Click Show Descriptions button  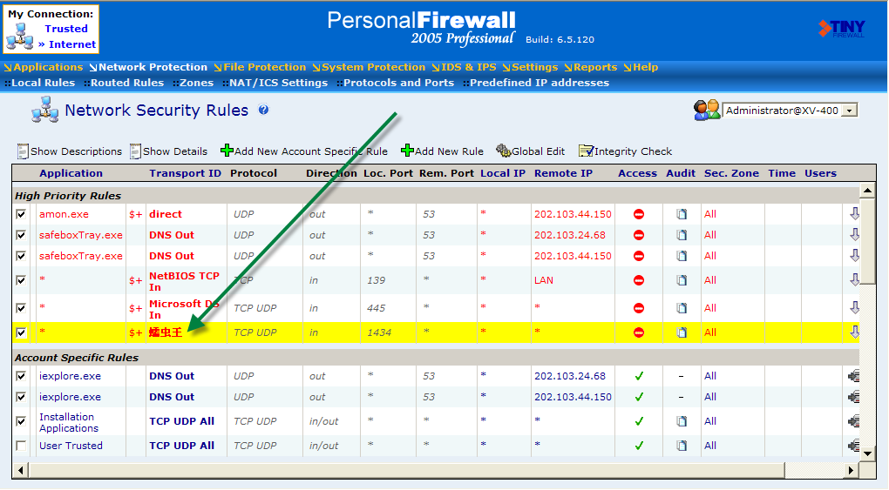click(x=70, y=151)
